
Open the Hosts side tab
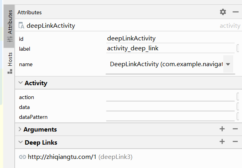(x=10, y=63)
